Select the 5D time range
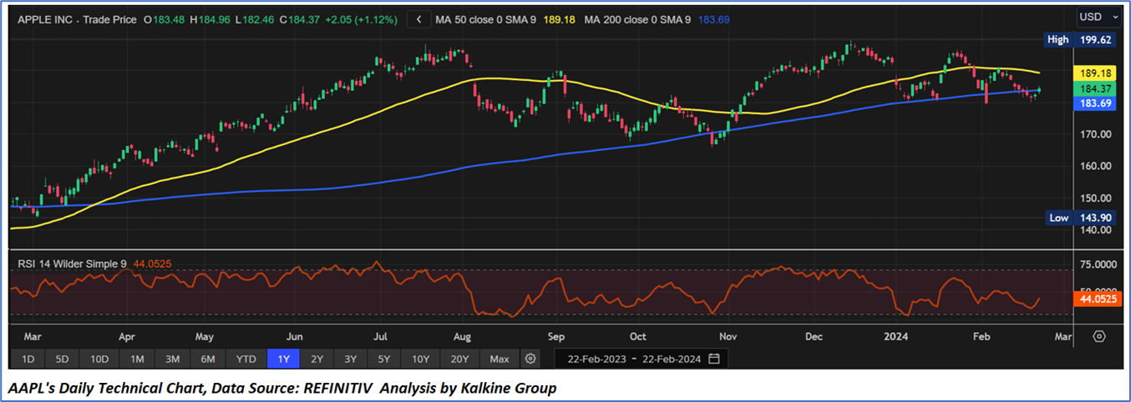Image resolution: width=1131 pixels, height=402 pixels. [63, 359]
